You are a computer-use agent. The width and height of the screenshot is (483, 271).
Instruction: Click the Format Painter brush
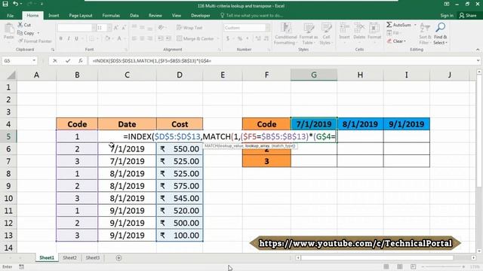tap(20, 41)
